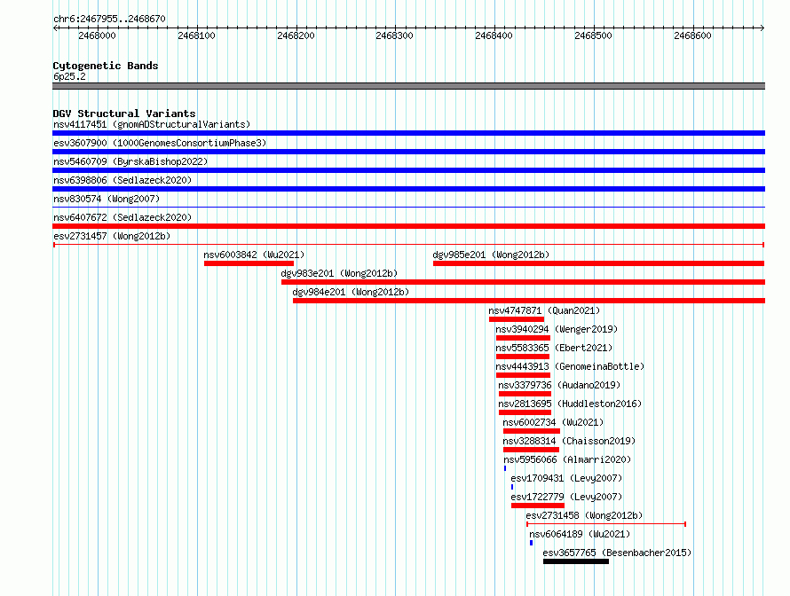Open the dgv984e201 Wong2012b label
Image resolution: width=790 pixels, height=596 pixels.
[351, 292]
